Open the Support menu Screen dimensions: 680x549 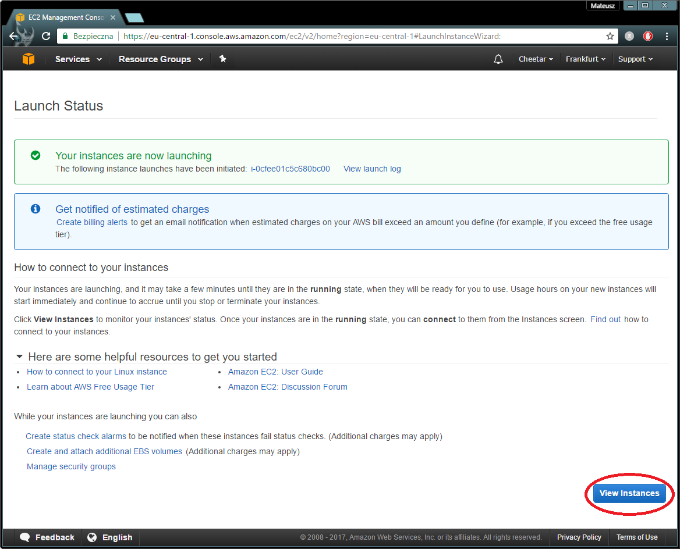click(x=635, y=59)
